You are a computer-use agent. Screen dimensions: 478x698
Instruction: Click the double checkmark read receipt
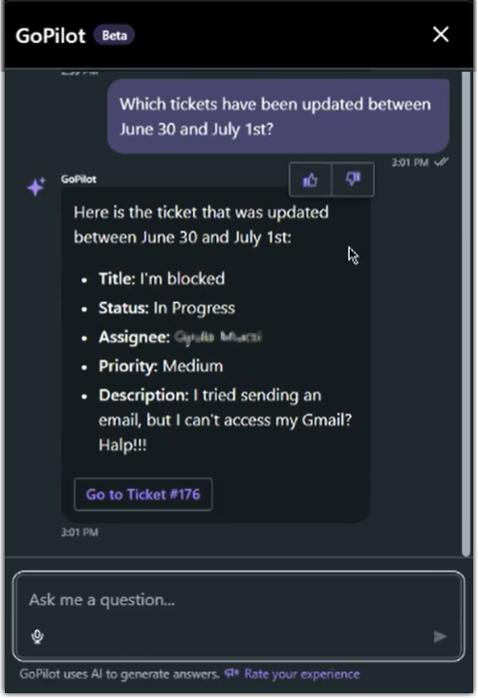442,162
